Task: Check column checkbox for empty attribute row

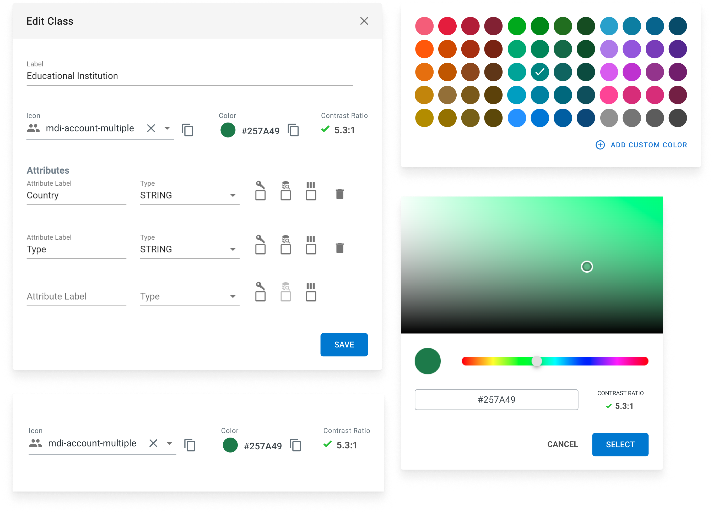Action: point(311,296)
